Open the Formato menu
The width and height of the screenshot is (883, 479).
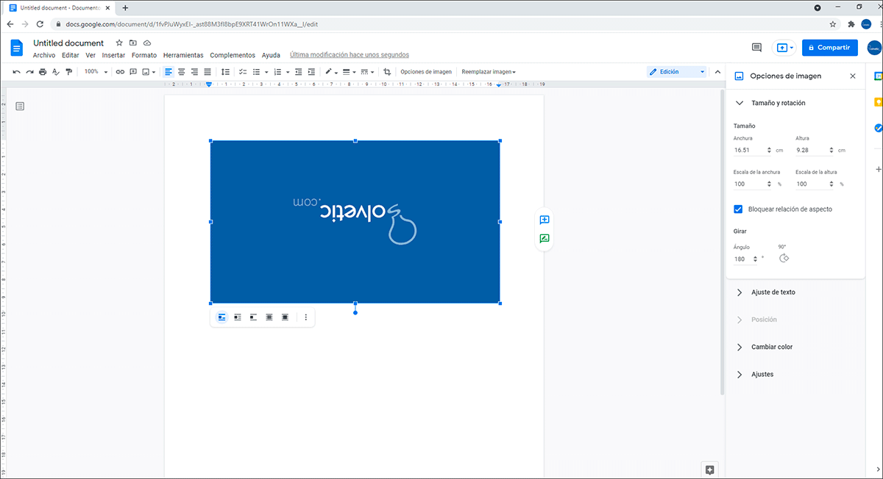144,55
